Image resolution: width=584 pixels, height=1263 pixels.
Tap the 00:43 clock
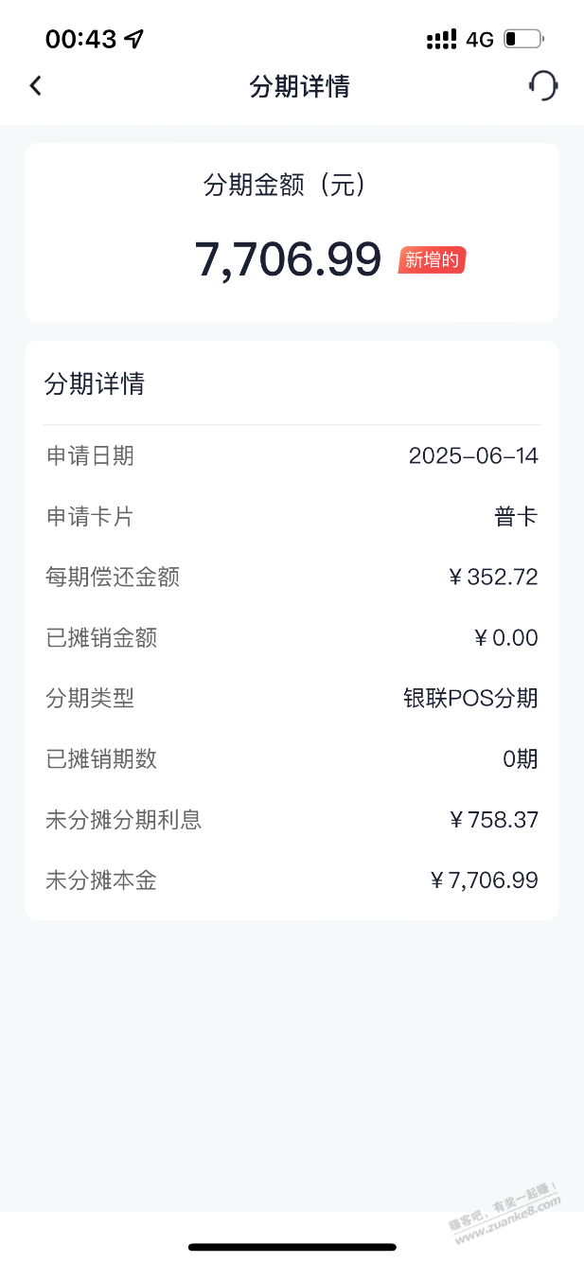point(81,39)
